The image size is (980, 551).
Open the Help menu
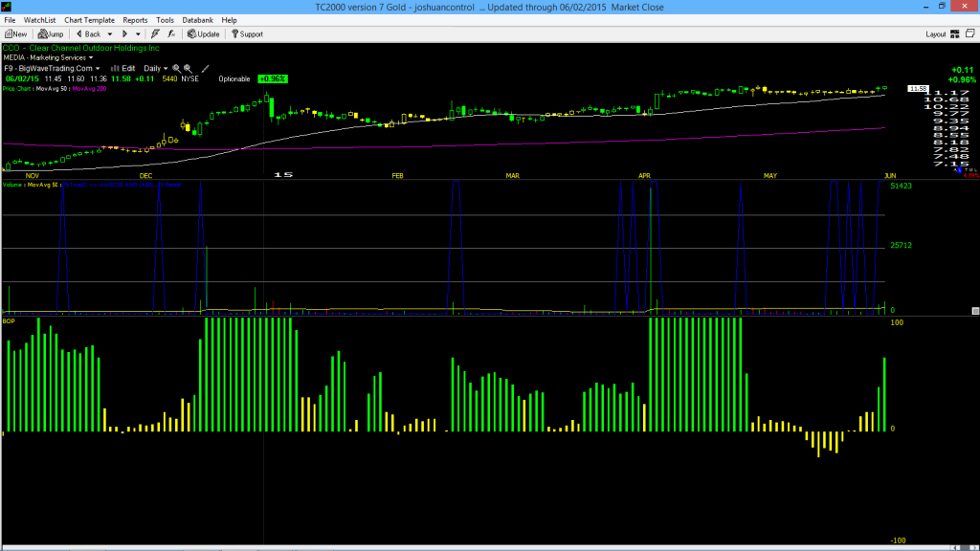point(230,20)
